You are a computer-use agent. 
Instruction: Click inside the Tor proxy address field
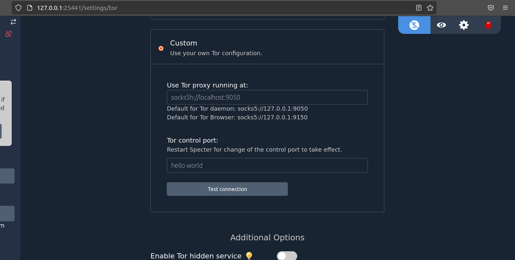pos(267,97)
